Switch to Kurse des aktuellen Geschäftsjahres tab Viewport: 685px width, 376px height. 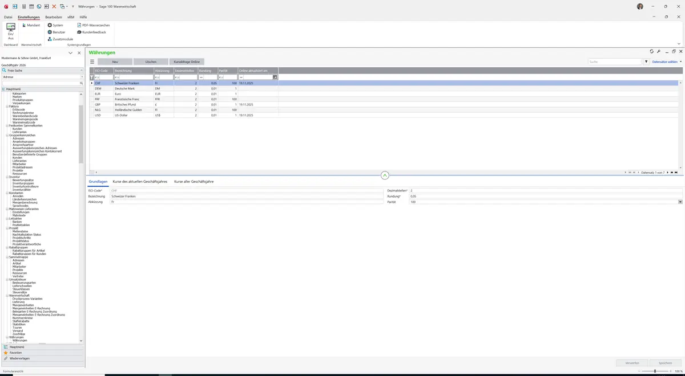pos(140,181)
